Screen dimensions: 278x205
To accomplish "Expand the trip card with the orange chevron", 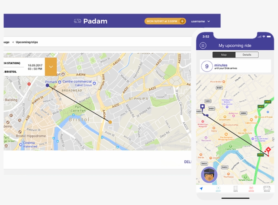I will (51, 67).
